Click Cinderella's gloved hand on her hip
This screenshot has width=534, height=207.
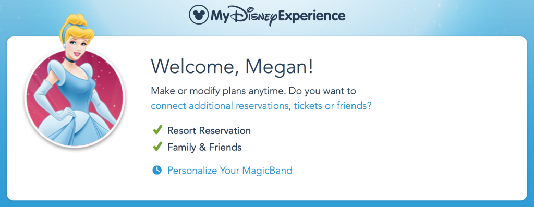(x=69, y=112)
